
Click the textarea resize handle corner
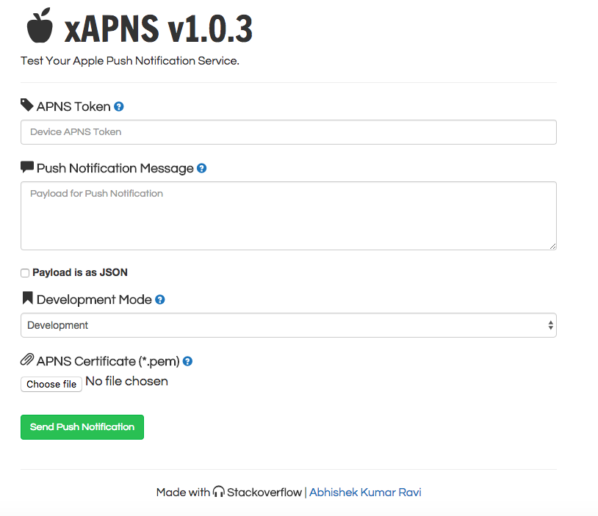coord(552,246)
